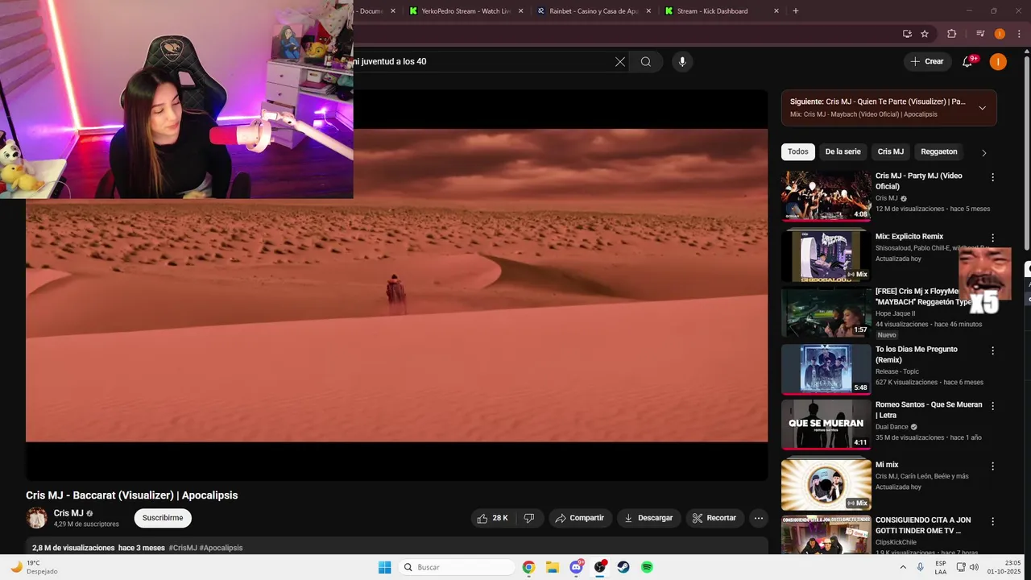Select the Todos filter chip

tap(797, 151)
